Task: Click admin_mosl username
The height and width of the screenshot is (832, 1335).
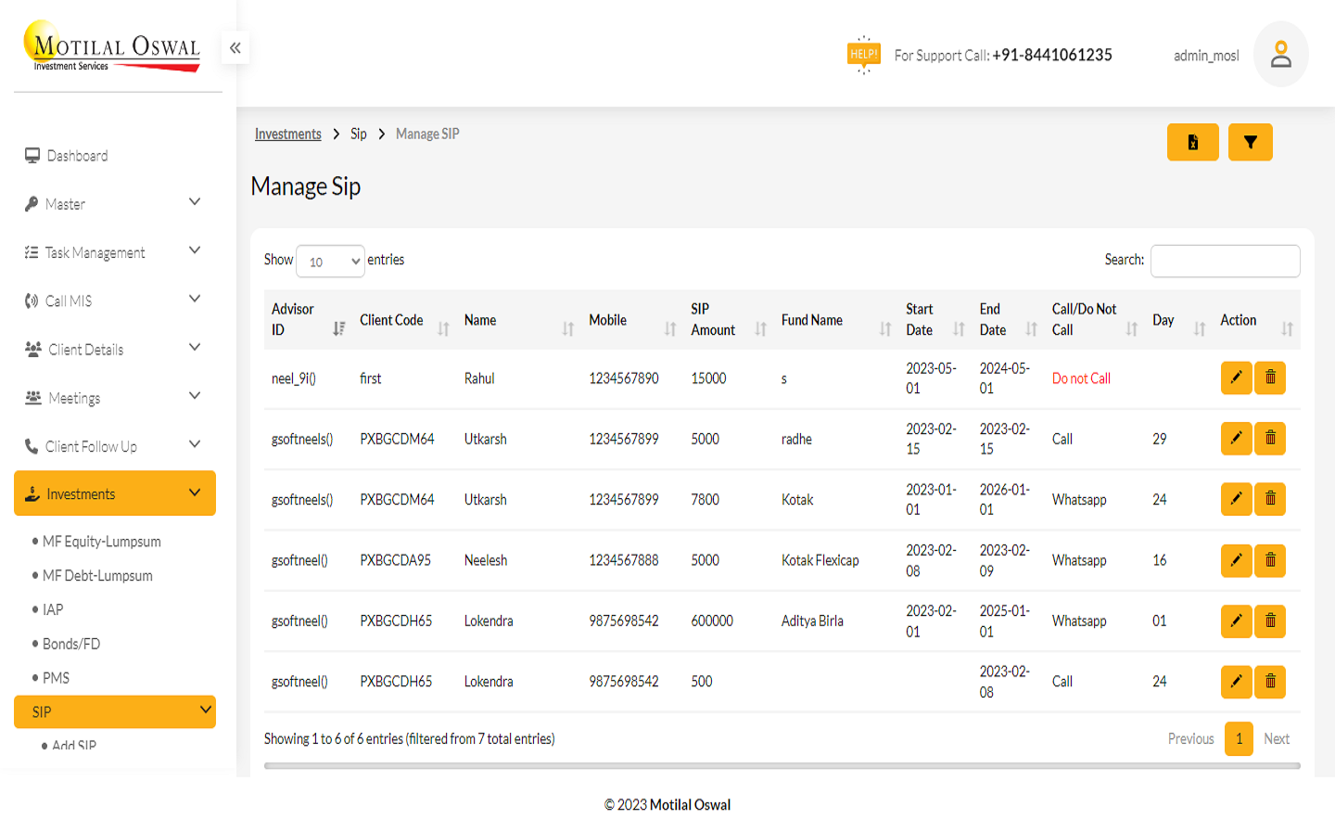Action: click(x=1206, y=56)
